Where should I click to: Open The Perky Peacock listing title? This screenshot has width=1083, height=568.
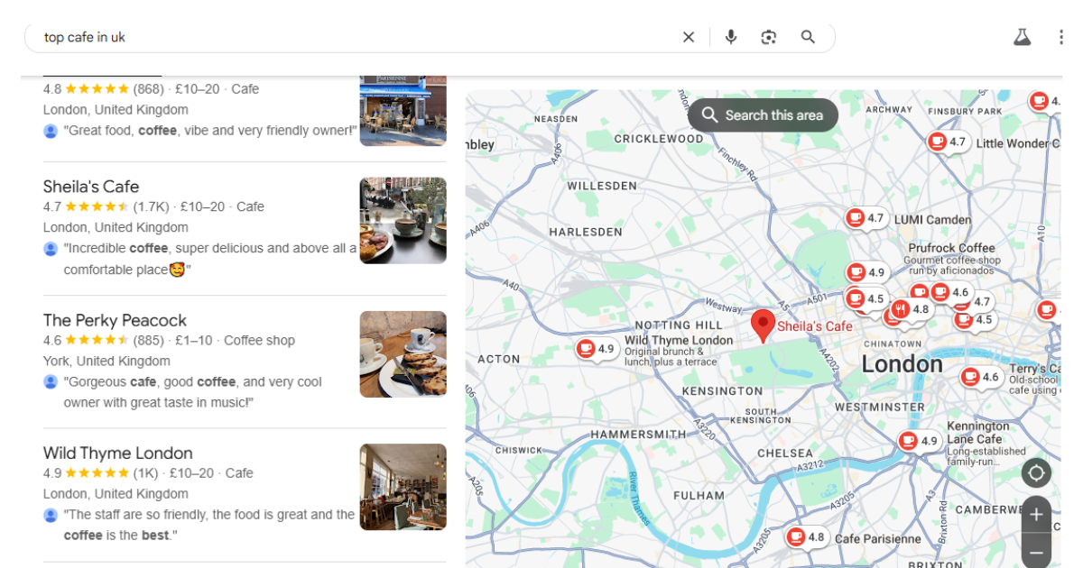click(x=115, y=320)
